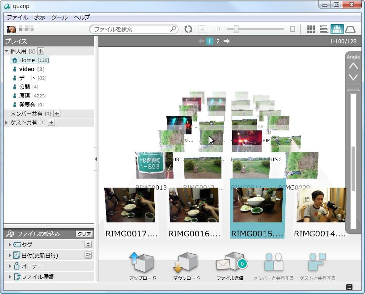Viewport: 365px width, 294px height.
Task: Select the highlighted RIMG0015 thumbnail
Action: (x=258, y=209)
